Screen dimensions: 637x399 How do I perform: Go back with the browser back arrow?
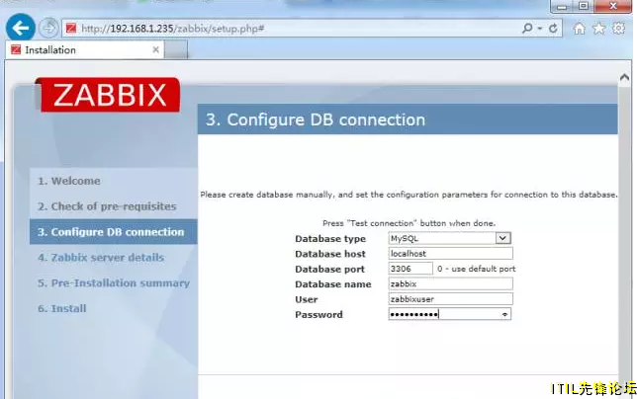click(x=21, y=28)
